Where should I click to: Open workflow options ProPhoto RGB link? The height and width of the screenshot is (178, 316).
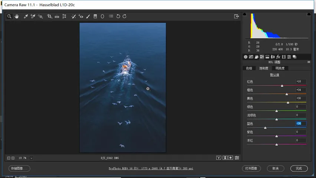point(151,168)
